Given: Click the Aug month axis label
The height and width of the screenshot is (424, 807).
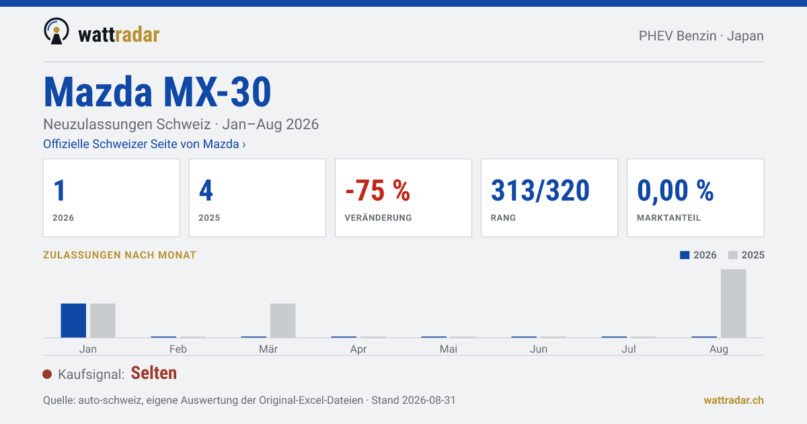Looking at the screenshot, I should coord(719,349).
